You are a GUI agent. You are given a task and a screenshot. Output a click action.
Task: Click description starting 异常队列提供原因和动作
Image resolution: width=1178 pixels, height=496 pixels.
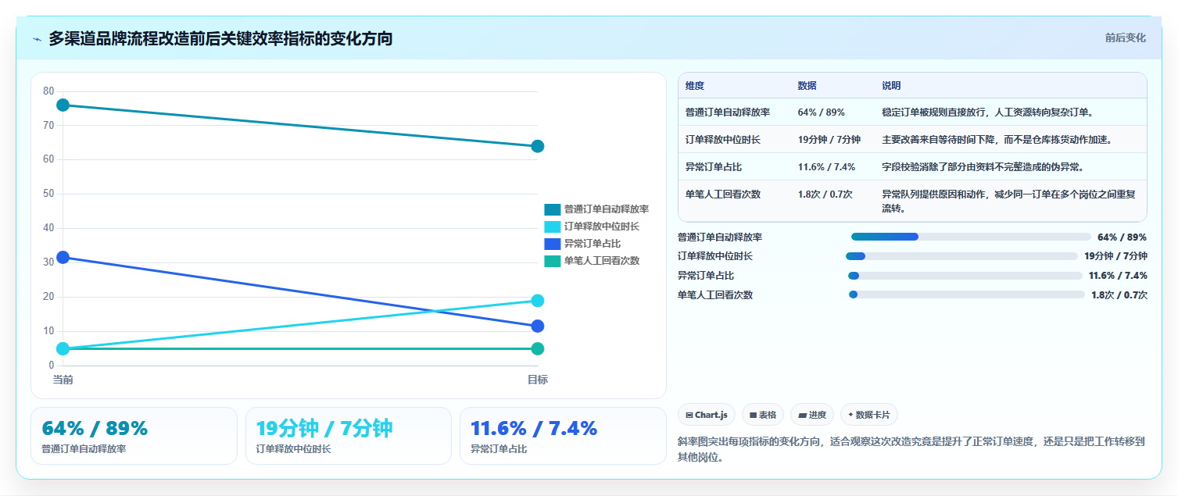1009,202
